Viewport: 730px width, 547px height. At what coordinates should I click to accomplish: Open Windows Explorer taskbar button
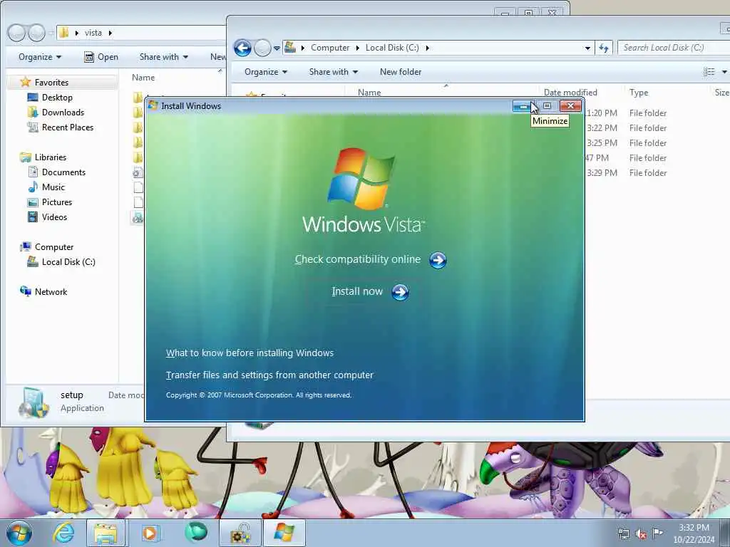tap(106, 533)
